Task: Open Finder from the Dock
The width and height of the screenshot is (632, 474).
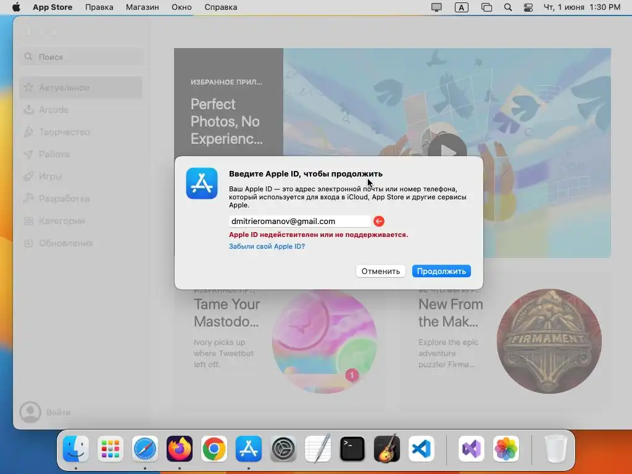Action: (76, 449)
